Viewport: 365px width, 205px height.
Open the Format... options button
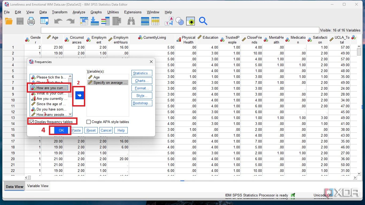(x=142, y=88)
